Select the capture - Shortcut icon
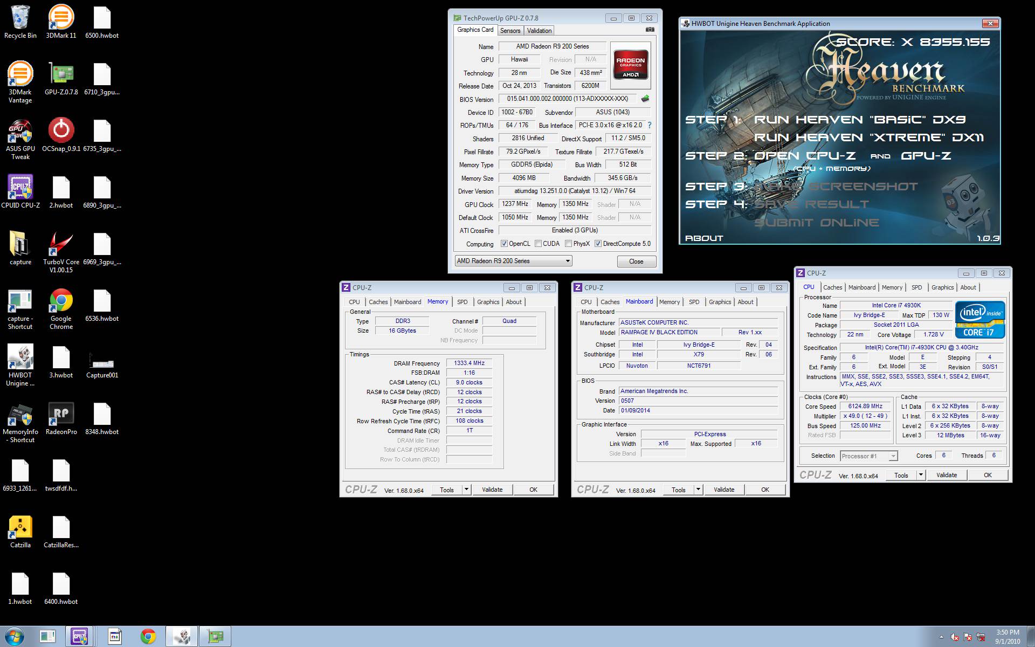This screenshot has height=647, width=1035. click(20, 308)
